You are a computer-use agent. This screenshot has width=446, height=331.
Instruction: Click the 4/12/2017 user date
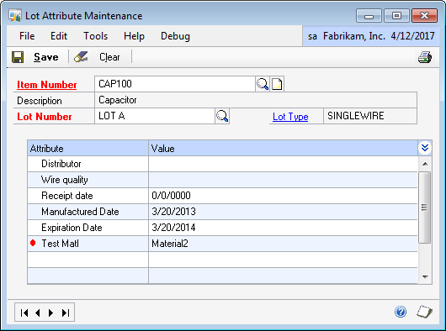coord(412,36)
